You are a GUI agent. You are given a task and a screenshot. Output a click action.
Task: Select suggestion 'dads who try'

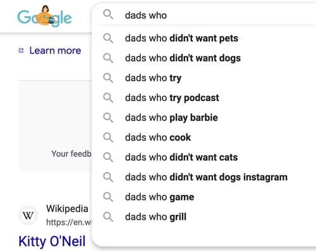[204, 78]
